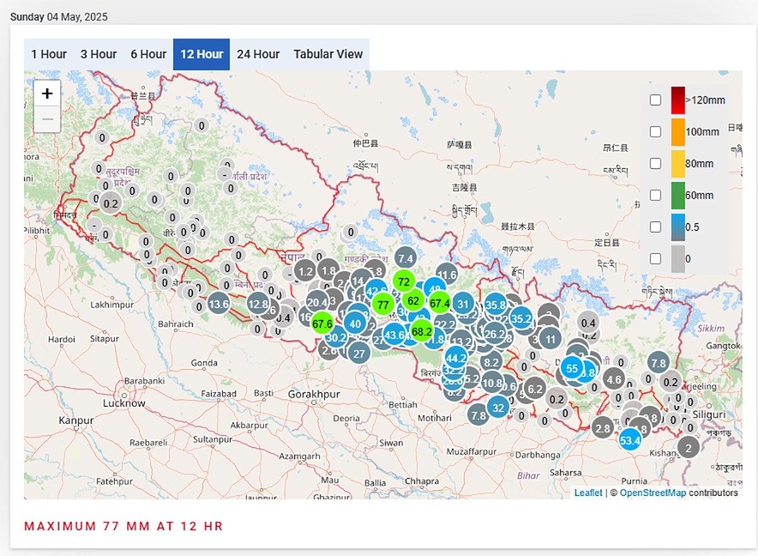Tick the 0 rainfall legend checkbox
The width and height of the screenshot is (758, 556).
click(x=656, y=258)
